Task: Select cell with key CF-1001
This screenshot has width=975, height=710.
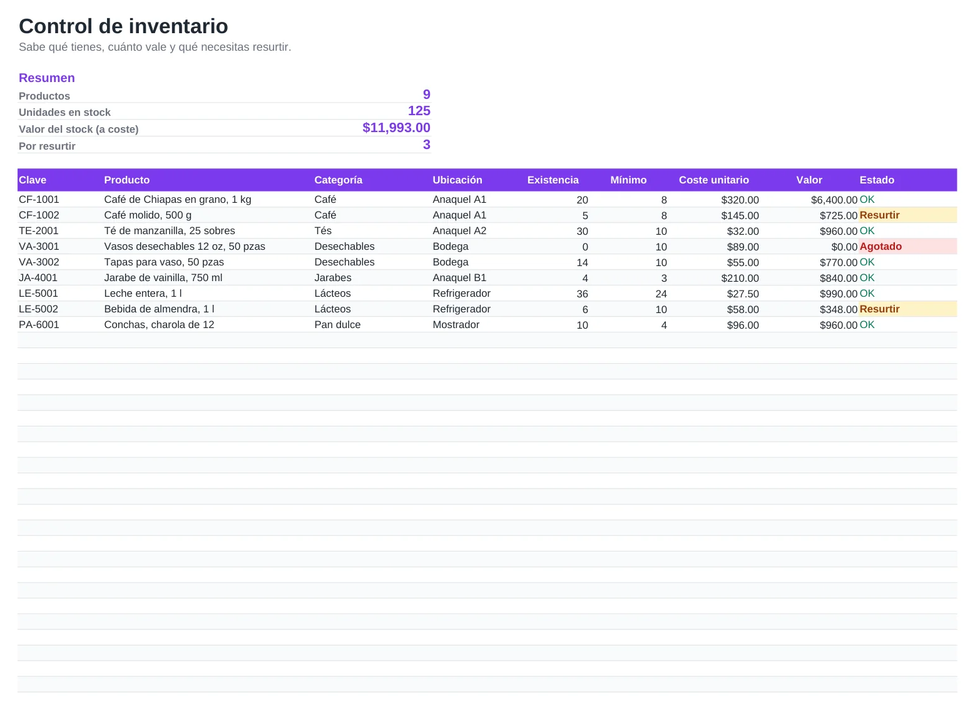Action: coord(39,199)
